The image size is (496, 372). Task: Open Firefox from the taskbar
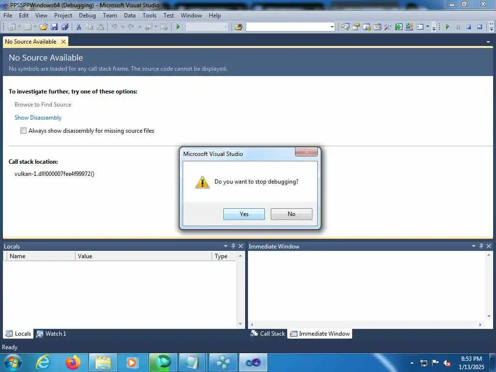pyautogui.click(x=73, y=362)
